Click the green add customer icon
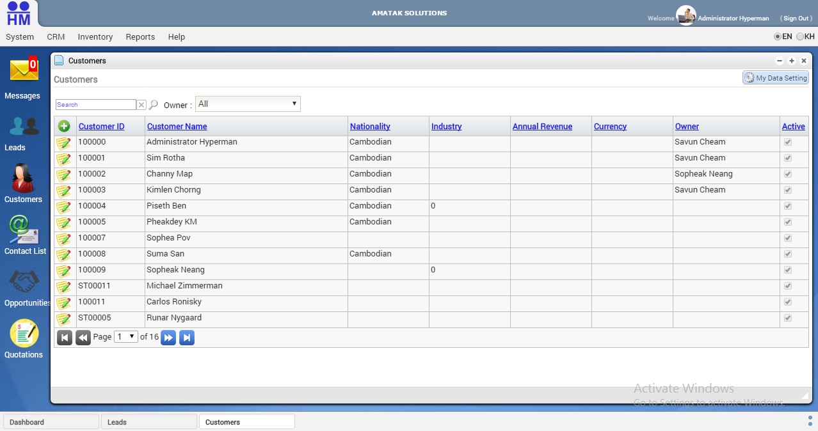Screen dimensions: 818x431 pos(64,126)
